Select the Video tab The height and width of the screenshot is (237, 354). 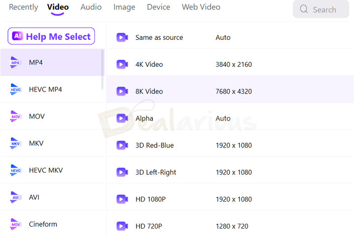(x=58, y=7)
